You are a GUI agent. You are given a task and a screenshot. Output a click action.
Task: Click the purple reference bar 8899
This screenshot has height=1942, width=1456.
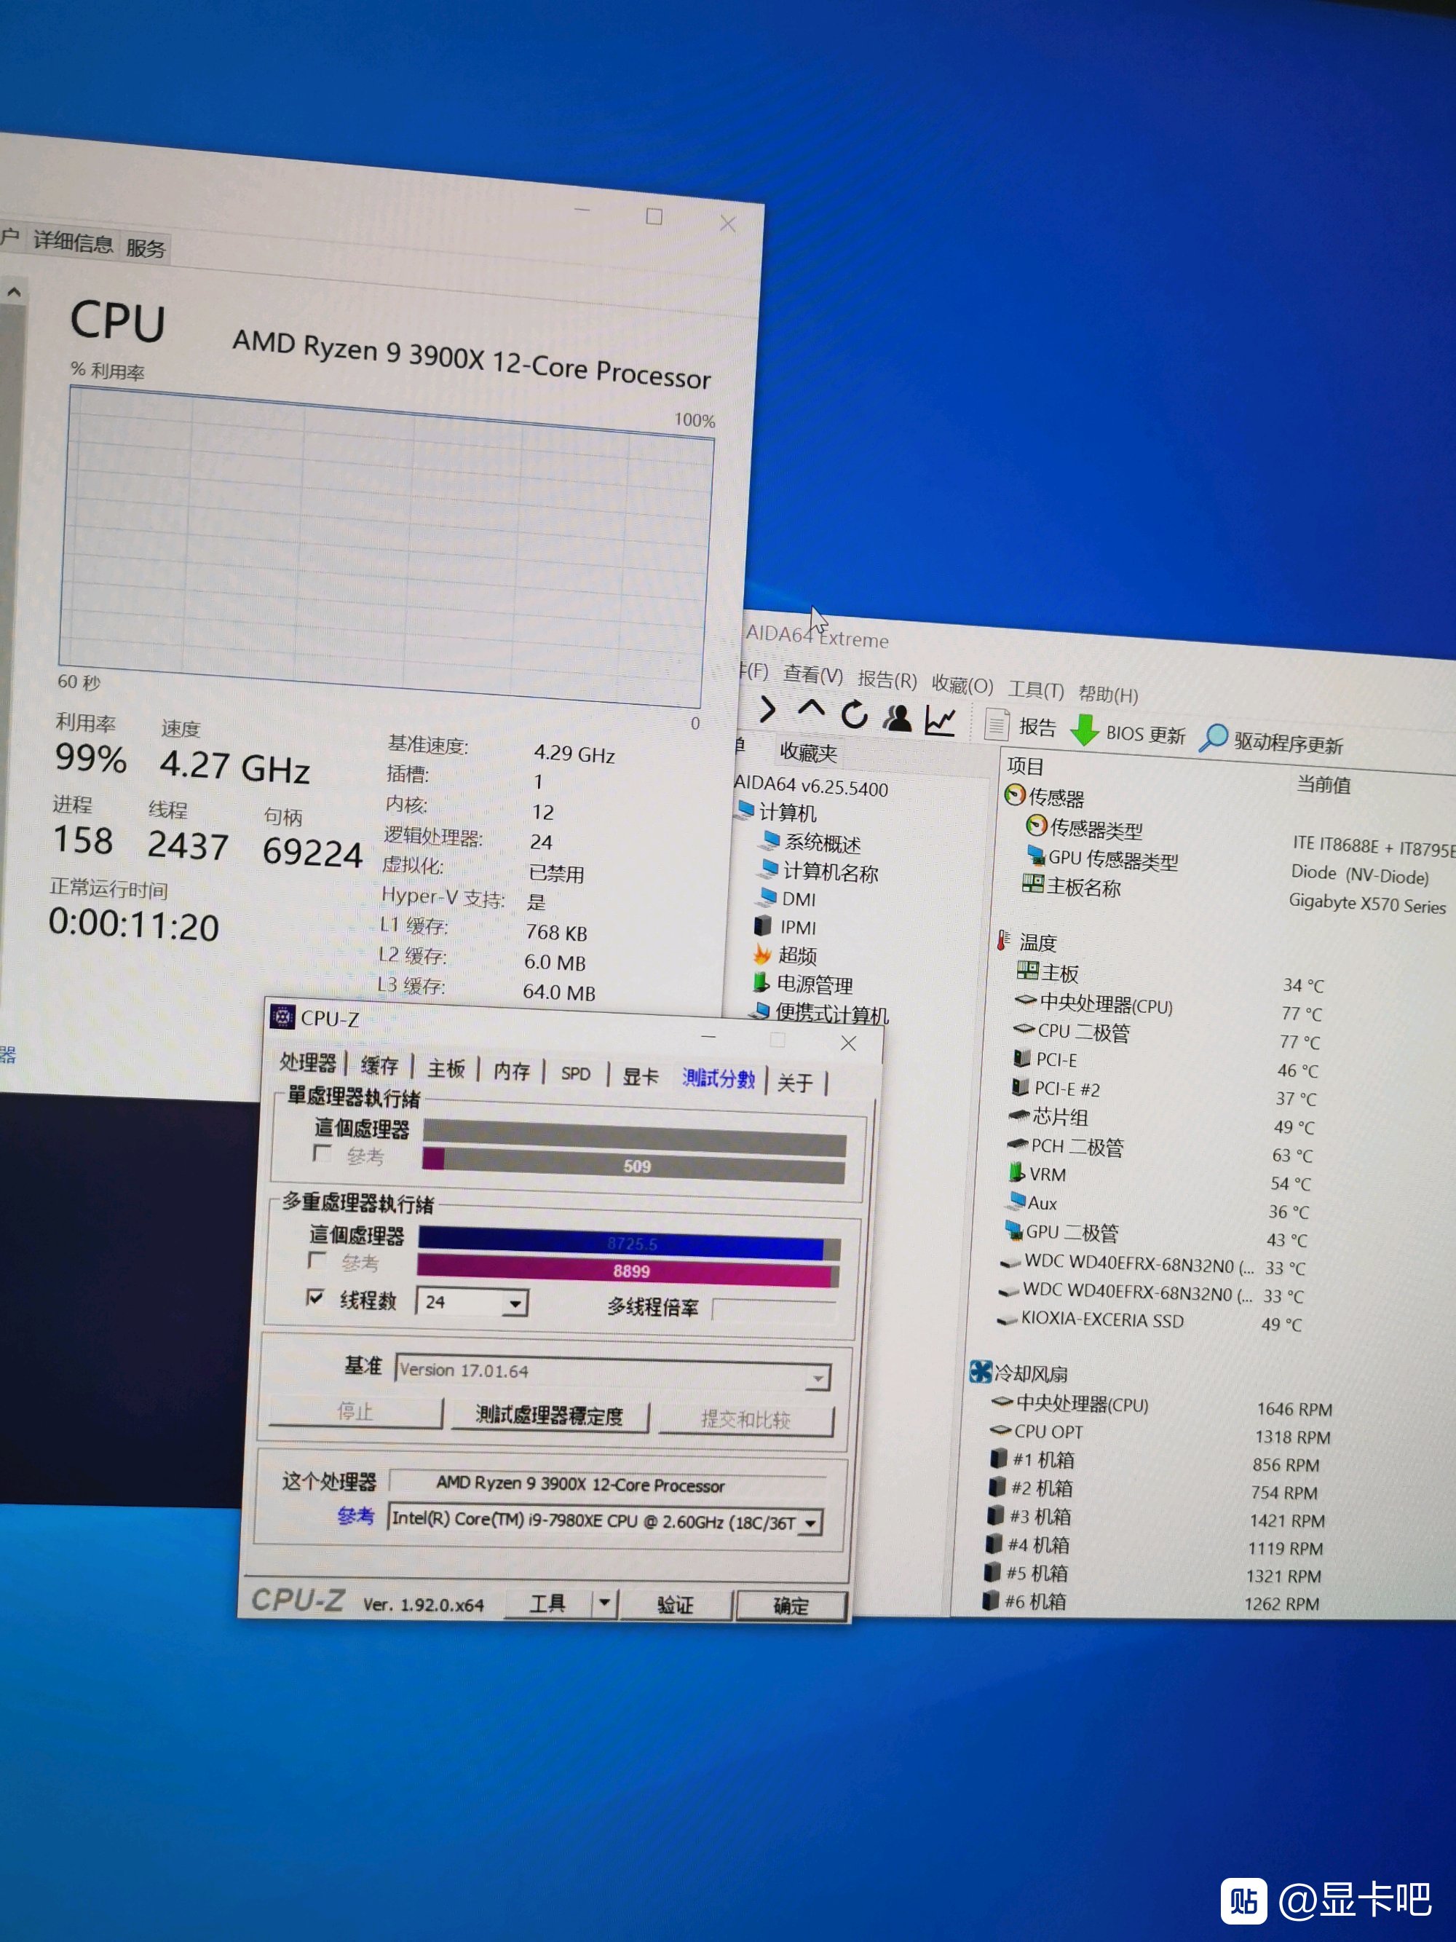click(x=627, y=1271)
